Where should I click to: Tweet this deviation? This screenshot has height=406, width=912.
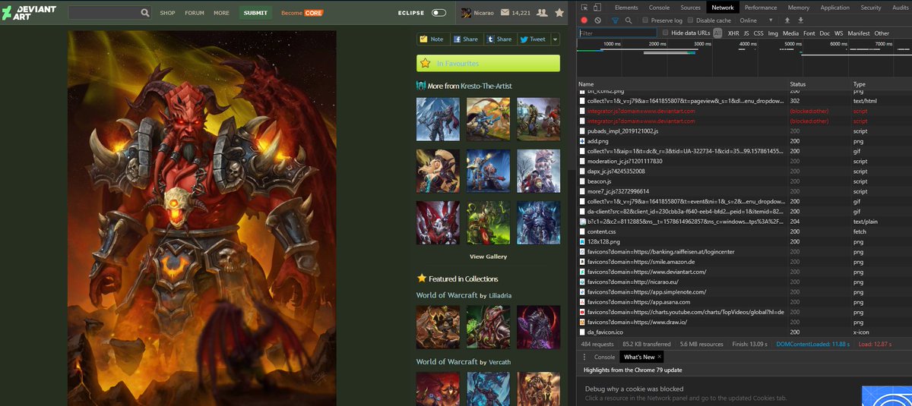click(533, 39)
